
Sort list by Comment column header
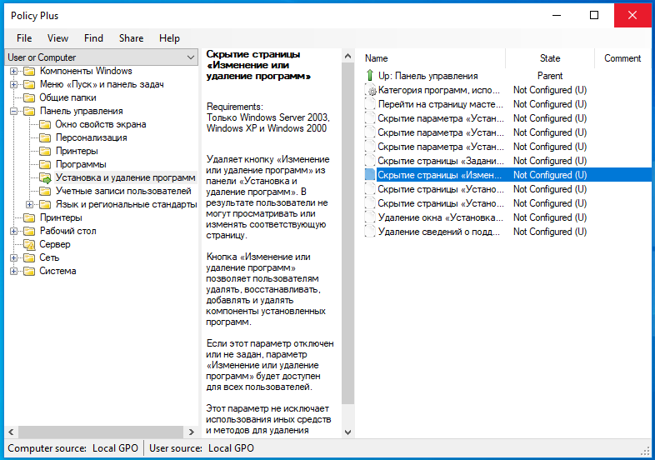[622, 58]
